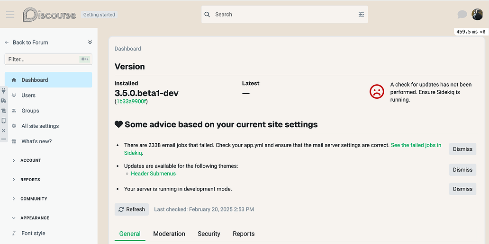Switch to the Moderation tab
Image resolution: width=489 pixels, height=244 pixels.
pyautogui.click(x=169, y=234)
